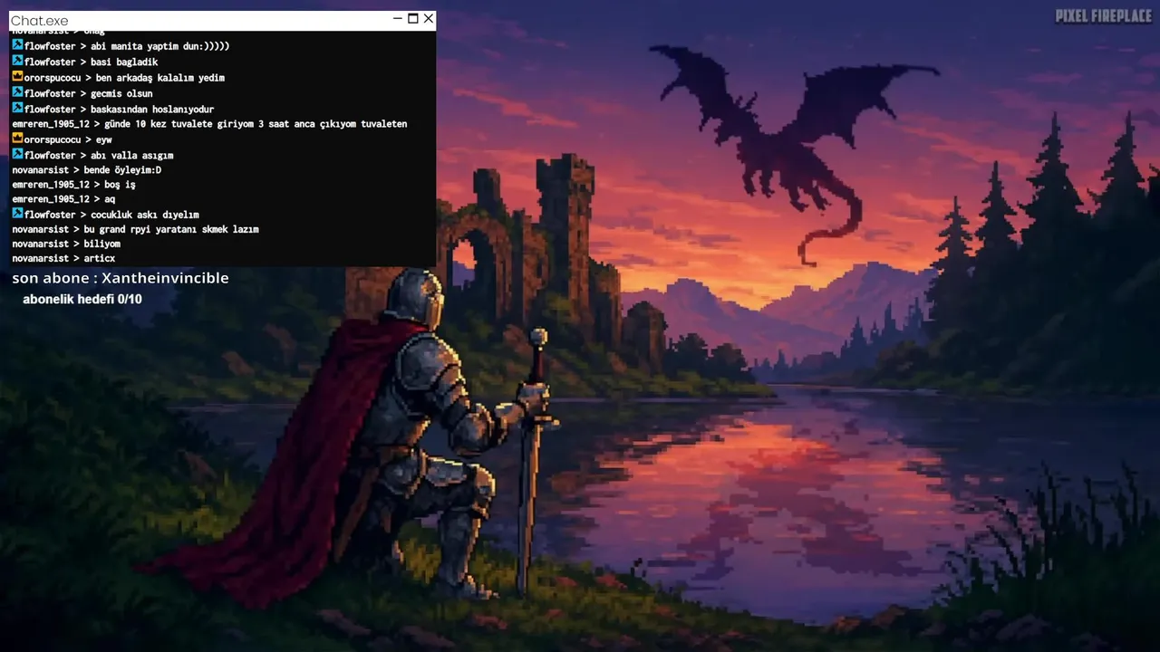Click 'son abone : Xantheinvincible' label

point(121,278)
